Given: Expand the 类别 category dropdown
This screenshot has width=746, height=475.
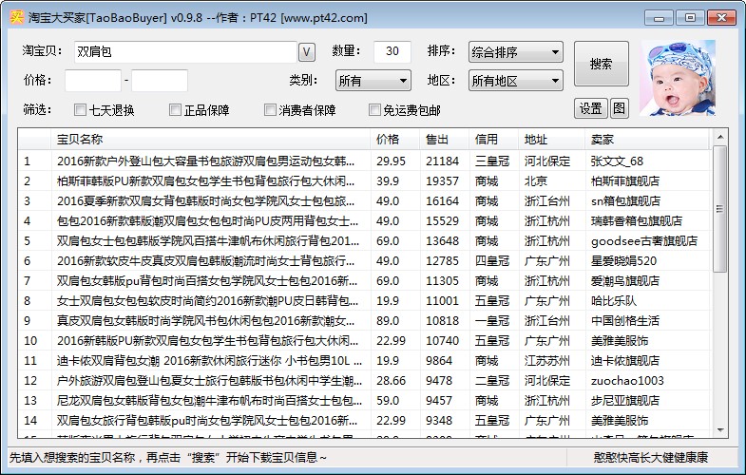Looking at the screenshot, I should pyautogui.click(x=373, y=81).
